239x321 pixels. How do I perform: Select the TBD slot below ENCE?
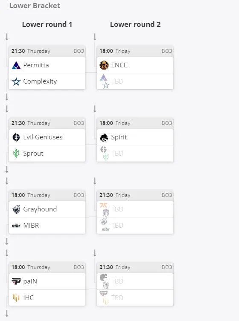[x=135, y=81]
